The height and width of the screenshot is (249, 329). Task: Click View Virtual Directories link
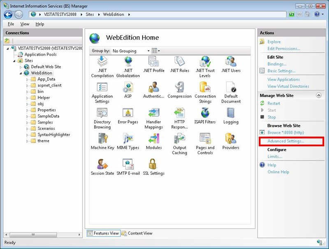tap(288, 86)
